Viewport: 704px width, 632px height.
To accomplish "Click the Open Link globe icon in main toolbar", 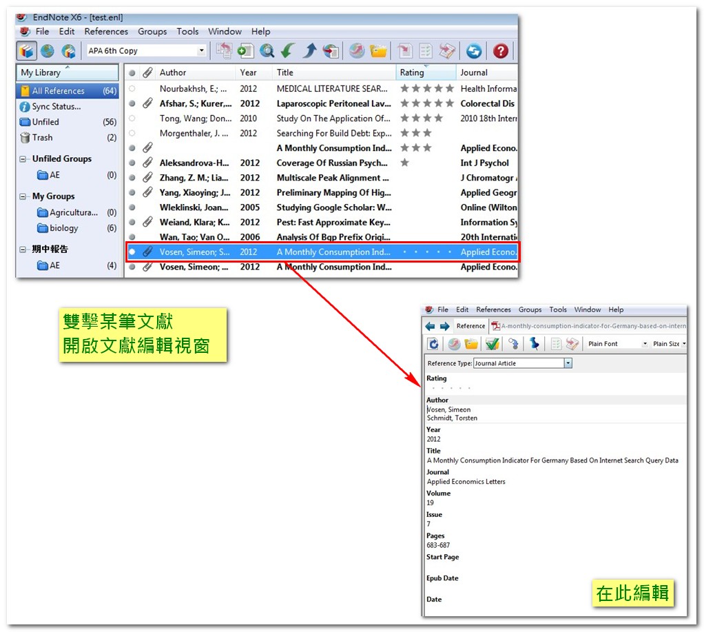I will click(x=357, y=51).
